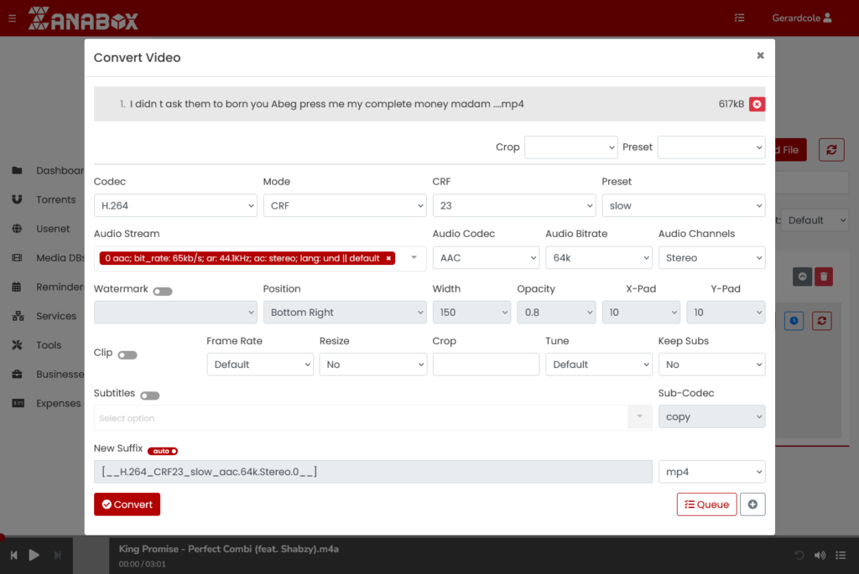
Task: Open Torrents from the sidebar
Action: 50,199
